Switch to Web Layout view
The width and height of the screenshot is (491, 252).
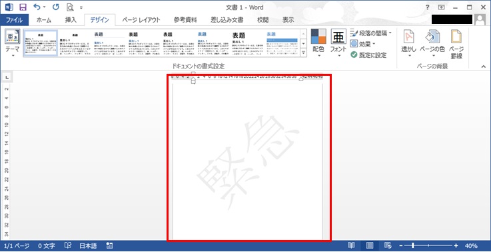pyautogui.click(x=387, y=246)
